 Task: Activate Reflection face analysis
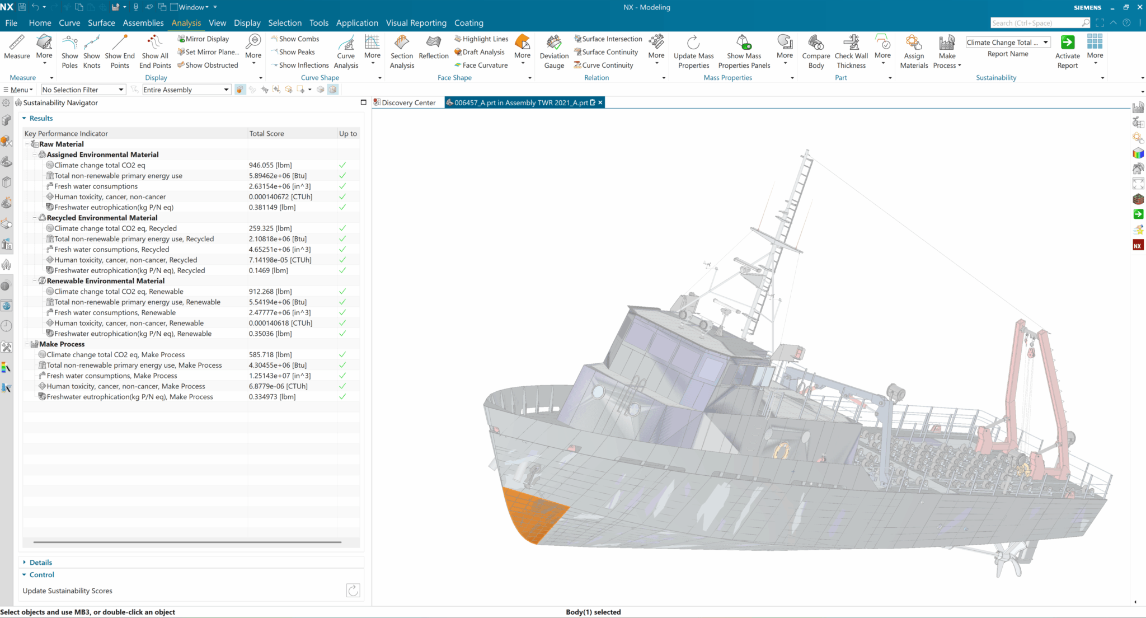(434, 46)
